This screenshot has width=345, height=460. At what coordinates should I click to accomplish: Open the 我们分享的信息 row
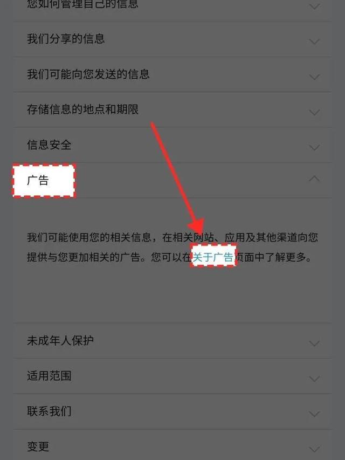(x=172, y=39)
